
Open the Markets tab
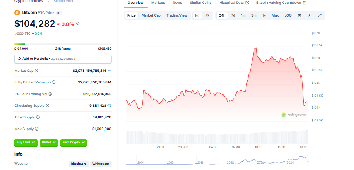[158, 3]
